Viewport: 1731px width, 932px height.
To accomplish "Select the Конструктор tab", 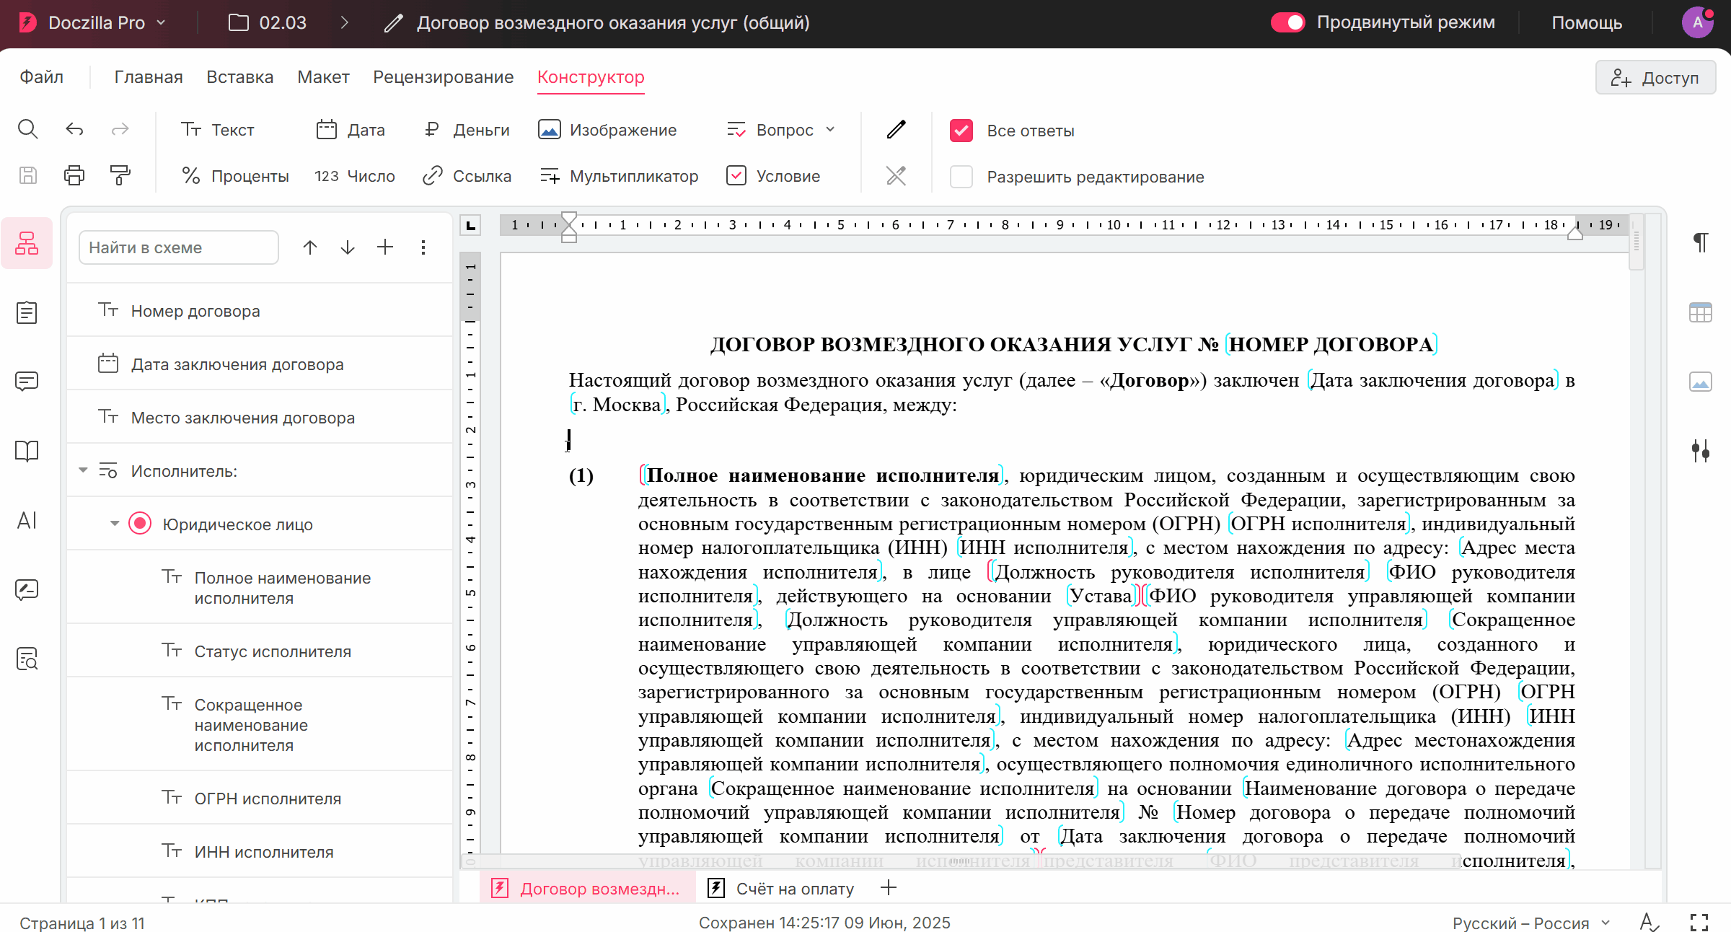I will click(x=591, y=76).
